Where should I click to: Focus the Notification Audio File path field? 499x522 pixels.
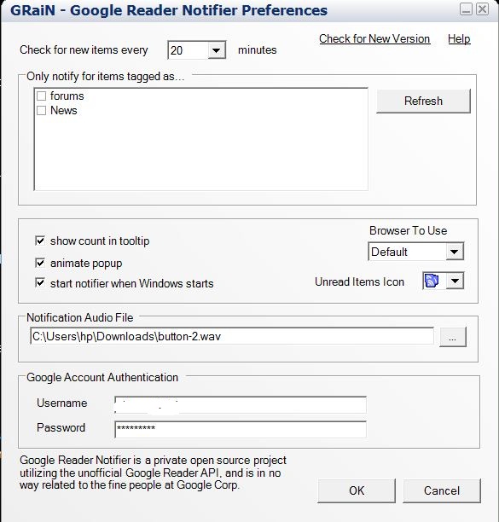[x=232, y=336]
